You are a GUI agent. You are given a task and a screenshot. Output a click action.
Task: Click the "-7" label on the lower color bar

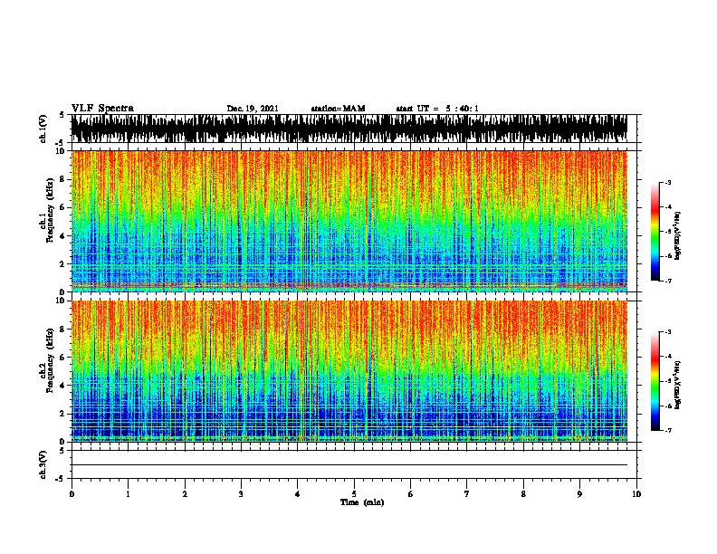click(668, 430)
